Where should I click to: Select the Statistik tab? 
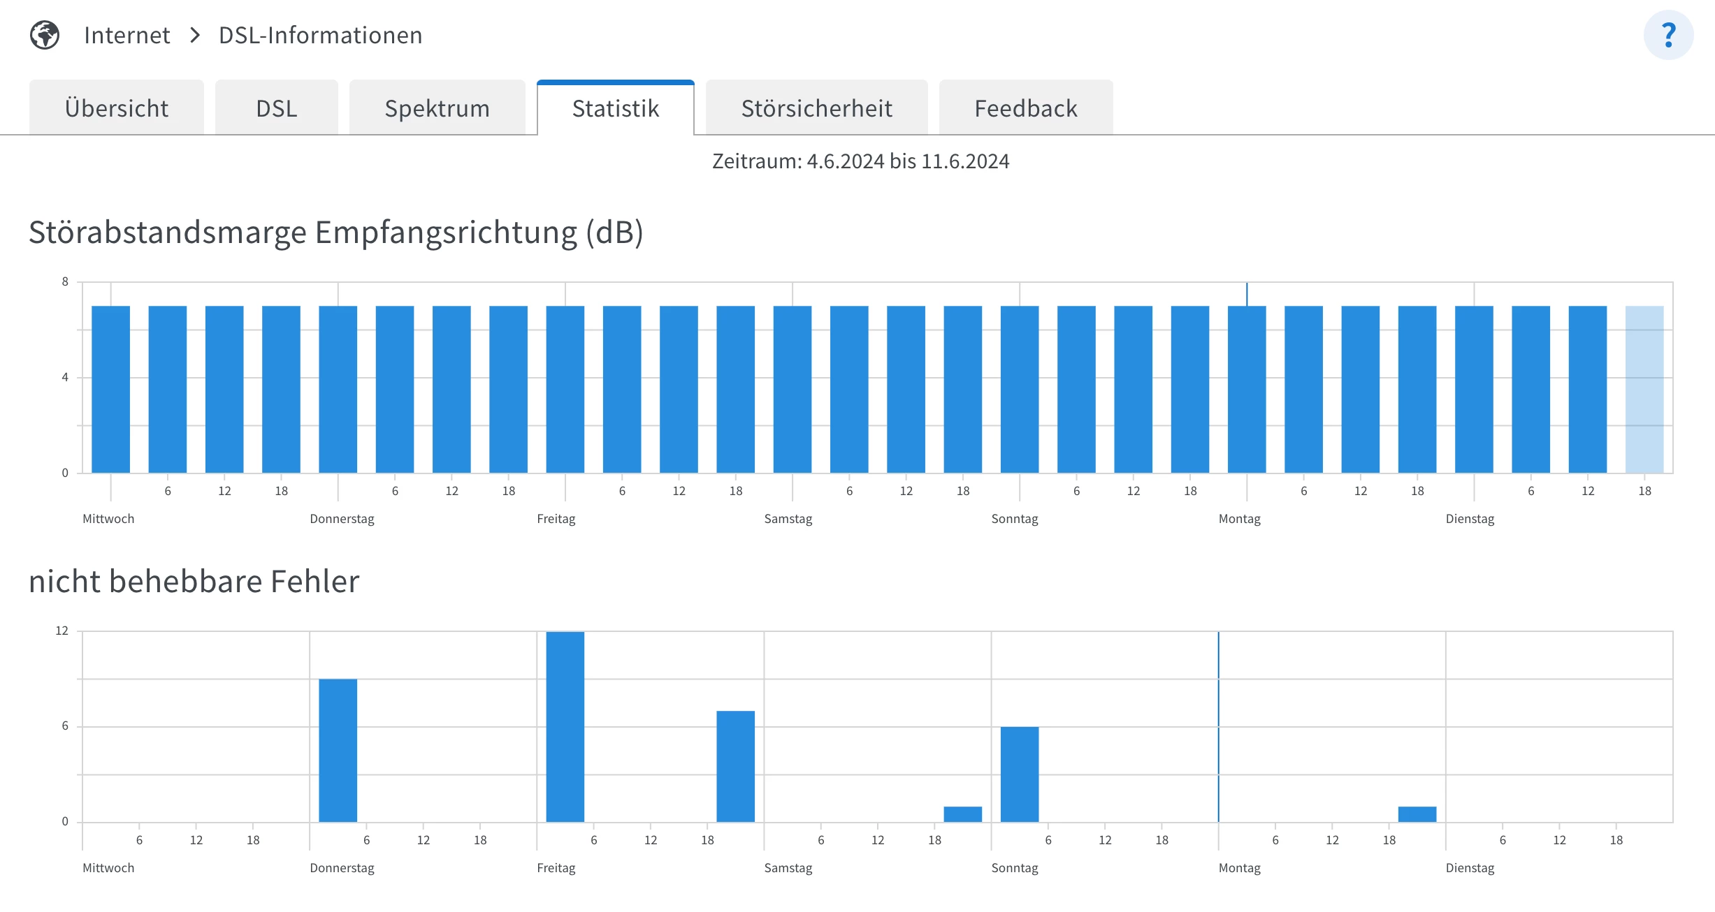615,108
